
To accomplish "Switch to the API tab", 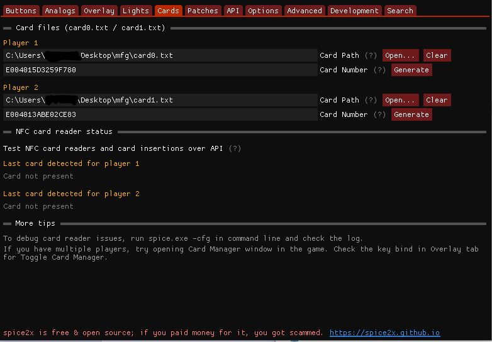I will pos(233,11).
